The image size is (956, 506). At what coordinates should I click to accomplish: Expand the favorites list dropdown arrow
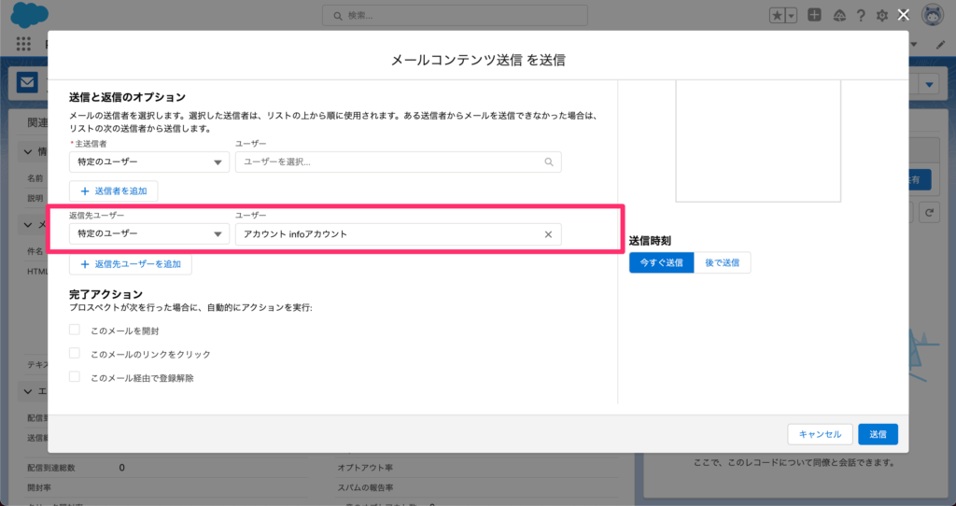click(792, 16)
